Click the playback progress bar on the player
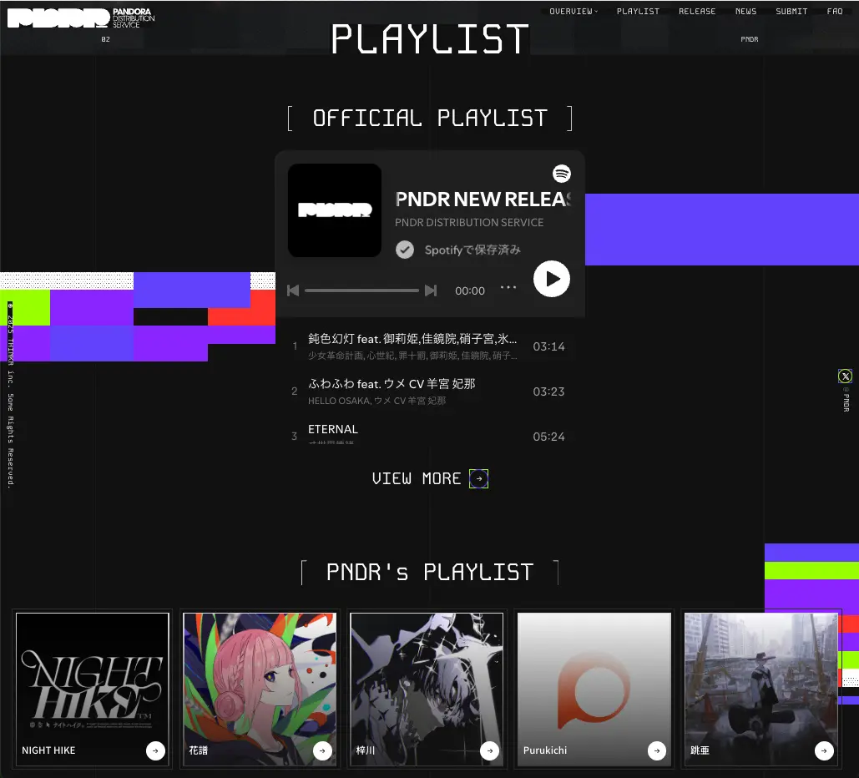The image size is (859, 778). (x=362, y=290)
